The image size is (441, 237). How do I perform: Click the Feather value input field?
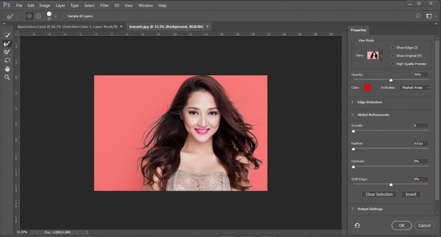click(420, 143)
